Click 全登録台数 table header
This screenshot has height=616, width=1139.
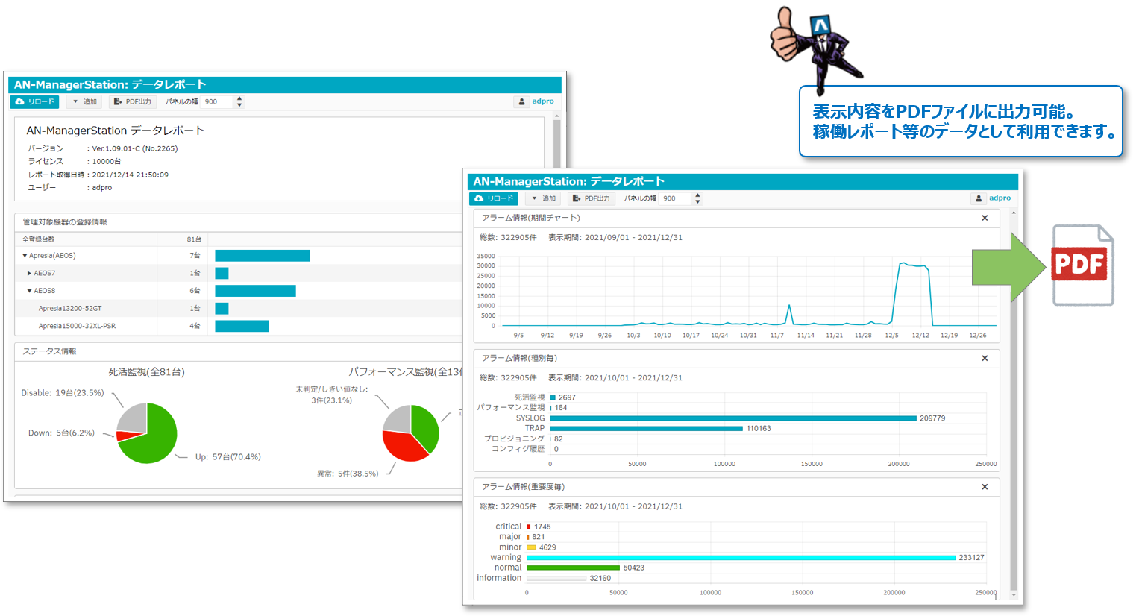tap(39, 239)
